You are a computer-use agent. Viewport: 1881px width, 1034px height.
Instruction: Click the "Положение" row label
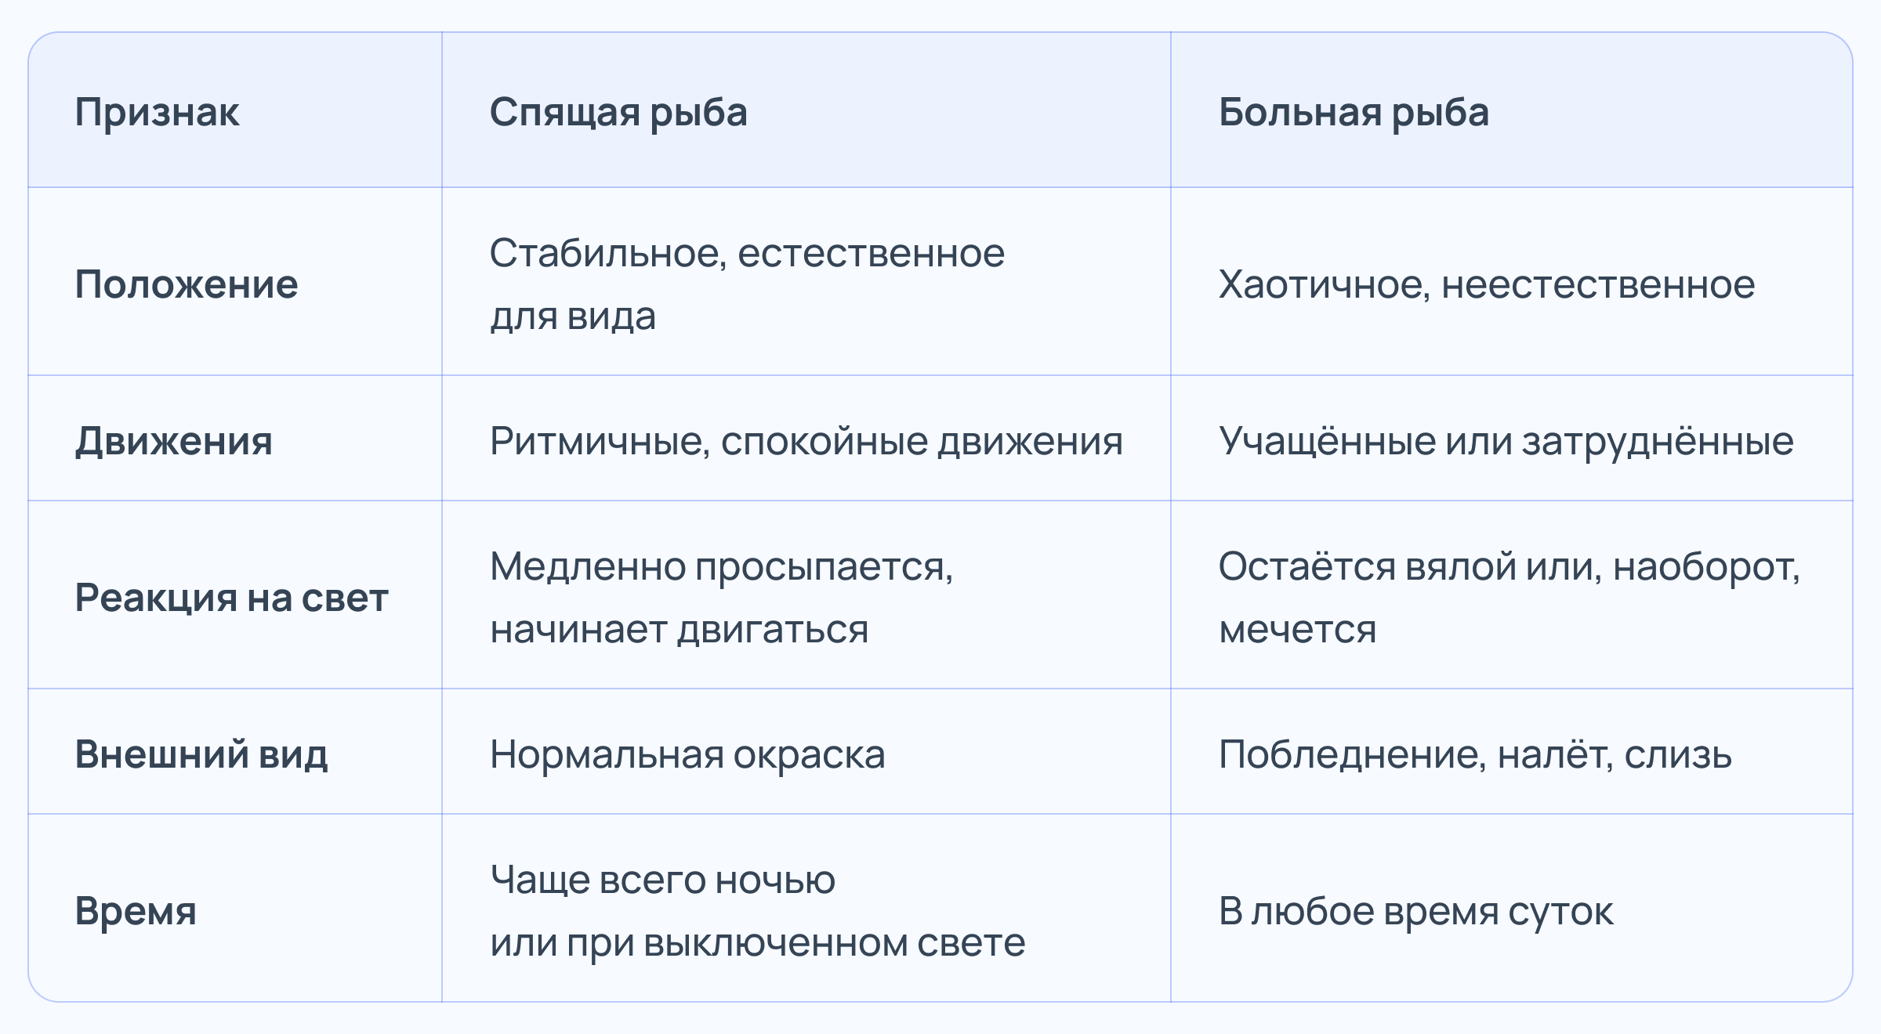pos(187,284)
